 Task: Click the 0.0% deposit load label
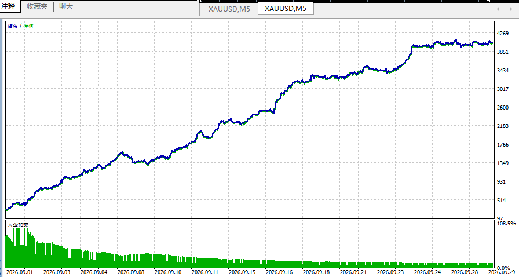click(x=503, y=268)
